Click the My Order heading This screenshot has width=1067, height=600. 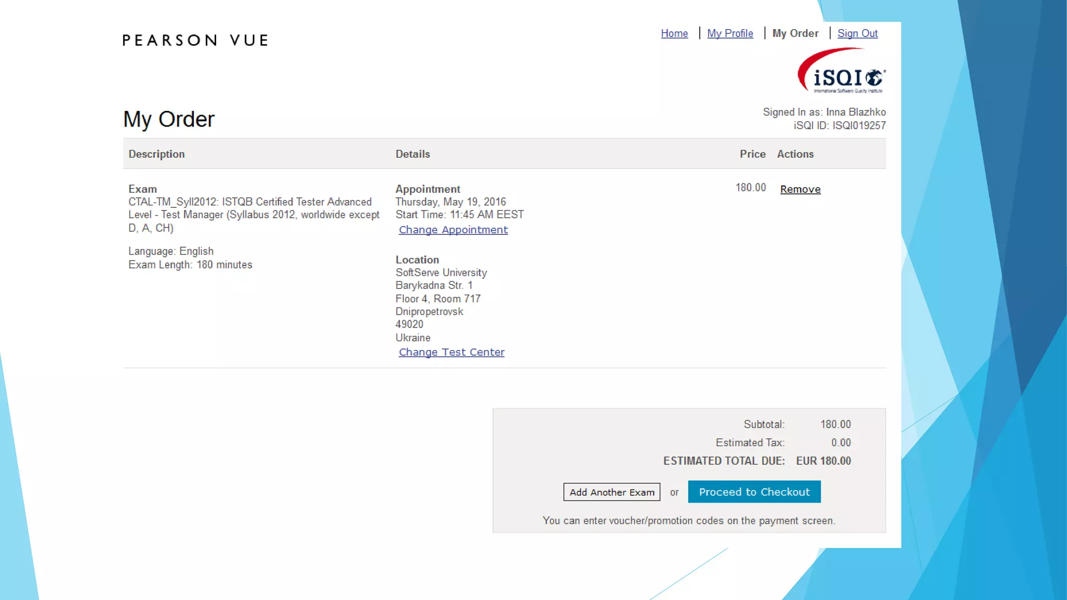(x=169, y=119)
